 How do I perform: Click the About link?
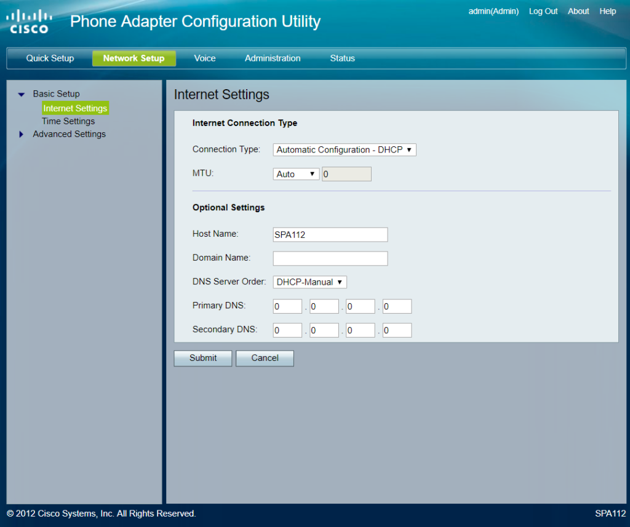pyautogui.click(x=578, y=11)
